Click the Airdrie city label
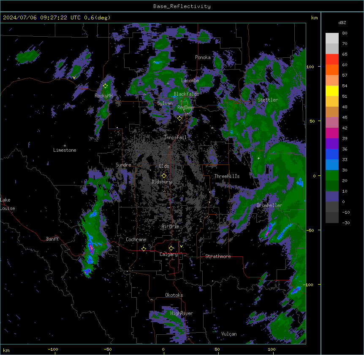 tap(170, 226)
